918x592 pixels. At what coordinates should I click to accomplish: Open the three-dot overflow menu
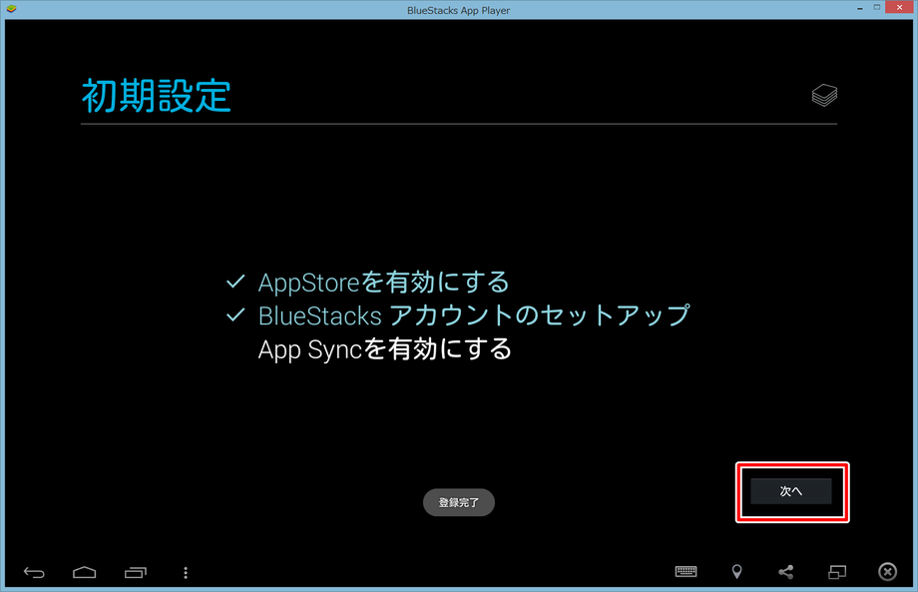click(186, 572)
